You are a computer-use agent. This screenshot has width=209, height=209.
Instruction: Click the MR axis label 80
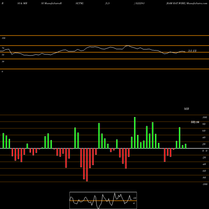204,124
